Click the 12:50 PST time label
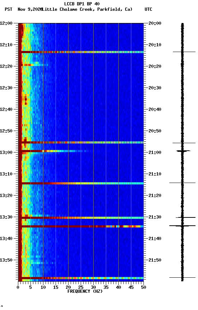The width and height of the screenshot is (198, 310). (6, 131)
